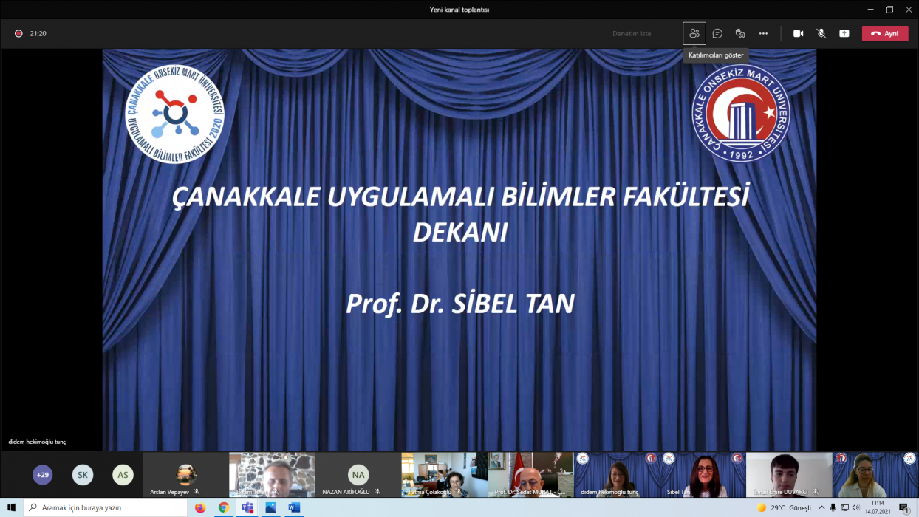919x517 pixels.
Task: Leave the meeting with the Ayrıl button
Action: (885, 33)
